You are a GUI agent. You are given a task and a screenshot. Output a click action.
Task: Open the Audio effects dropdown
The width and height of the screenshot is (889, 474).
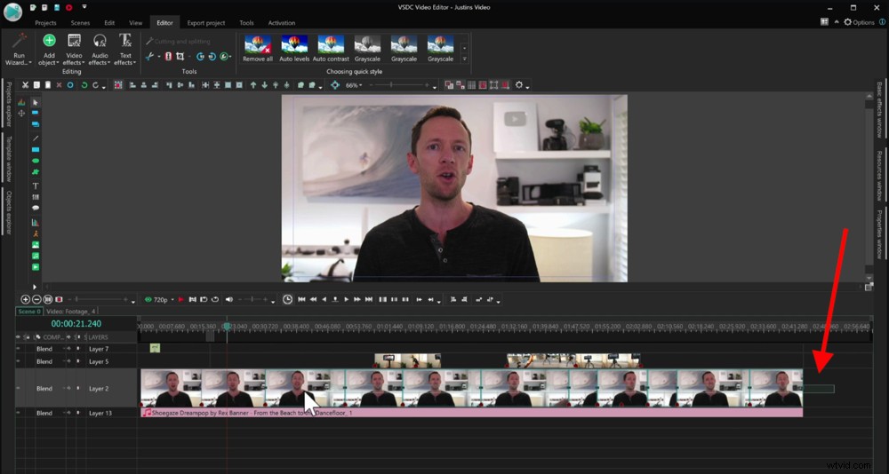[100, 59]
